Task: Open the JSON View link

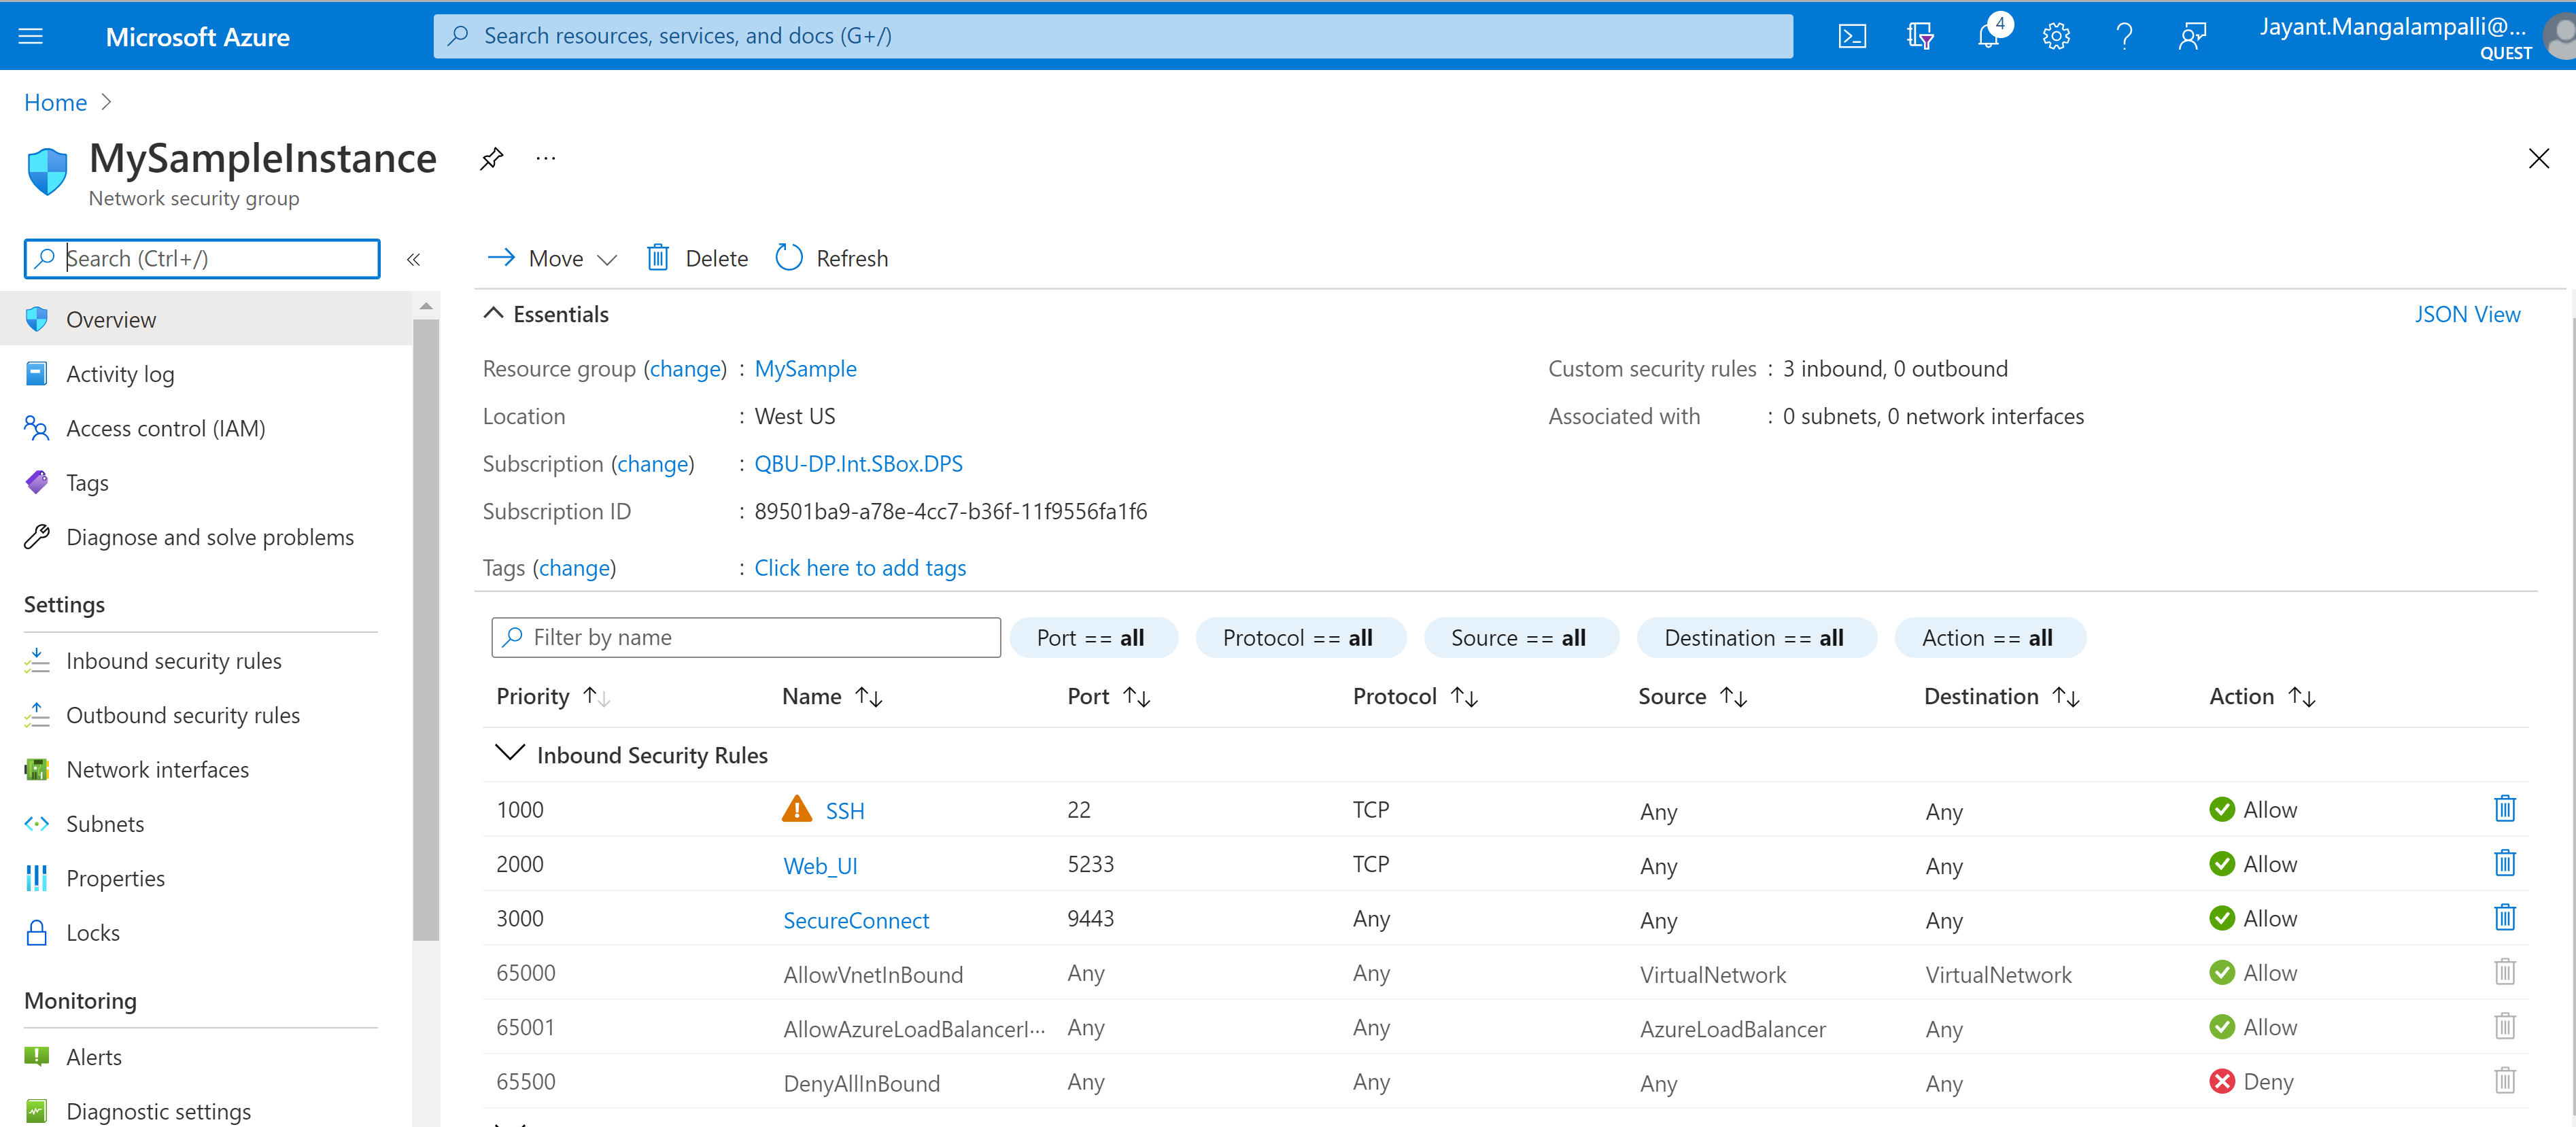Action: pos(2466,314)
